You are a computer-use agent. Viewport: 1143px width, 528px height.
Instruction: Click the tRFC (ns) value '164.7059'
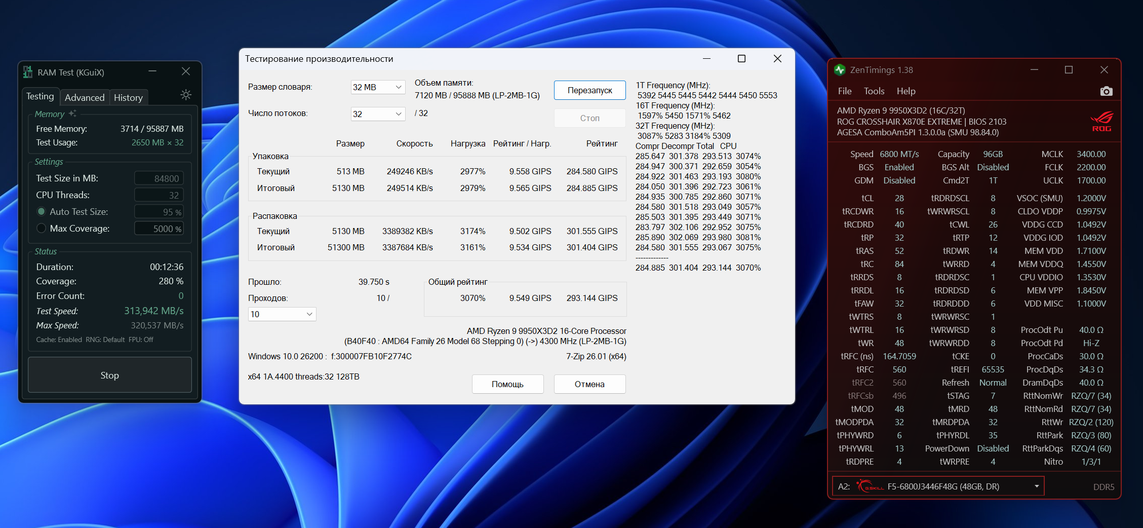tap(899, 356)
